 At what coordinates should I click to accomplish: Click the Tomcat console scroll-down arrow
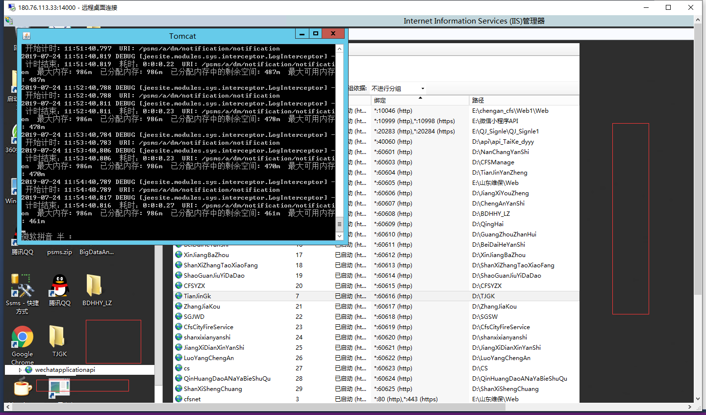(339, 236)
